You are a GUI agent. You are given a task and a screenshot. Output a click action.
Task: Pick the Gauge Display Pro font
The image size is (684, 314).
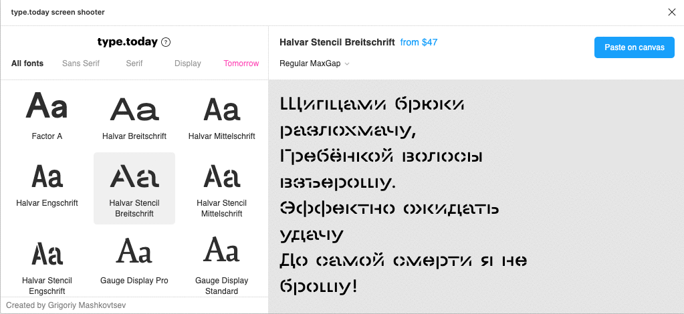[134, 259]
